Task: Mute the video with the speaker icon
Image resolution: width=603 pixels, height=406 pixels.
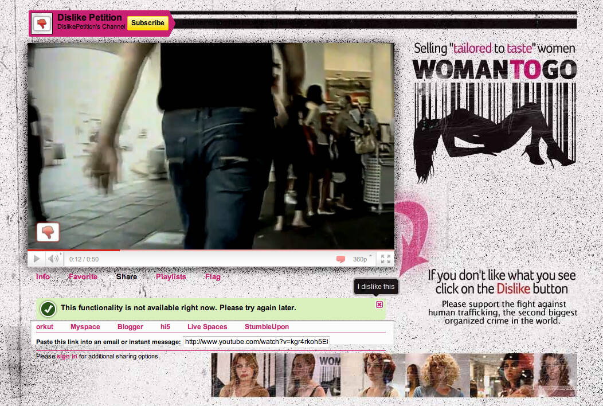Action: pos(53,259)
